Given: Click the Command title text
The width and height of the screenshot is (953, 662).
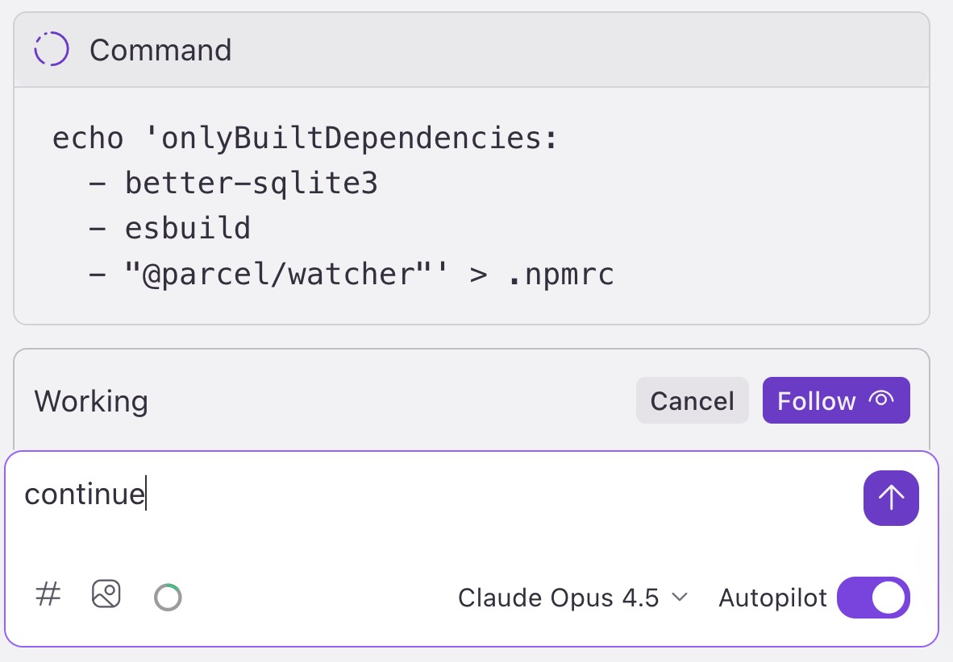Looking at the screenshot, I should tap(160, 50).
